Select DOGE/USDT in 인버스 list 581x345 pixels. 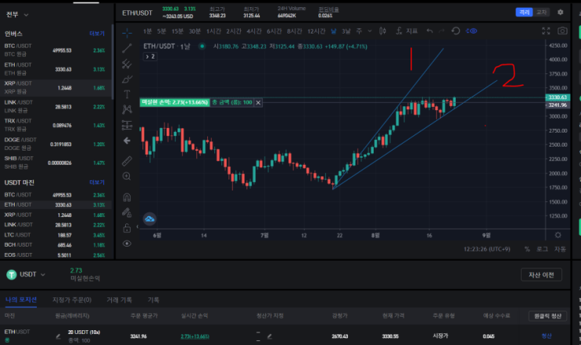pyautogui.click(x=56, y=144)
